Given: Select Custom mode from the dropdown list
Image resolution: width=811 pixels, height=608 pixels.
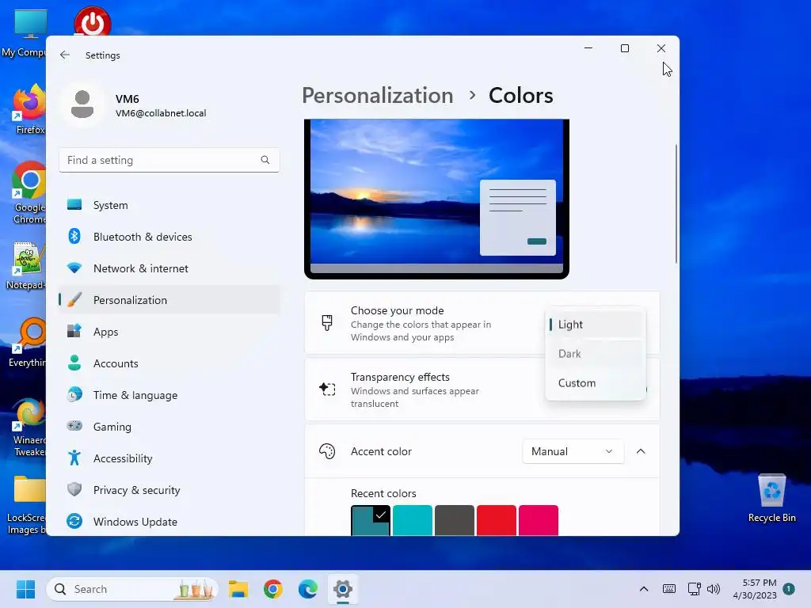Looking at the screenshot, I should tap(596, 383).
